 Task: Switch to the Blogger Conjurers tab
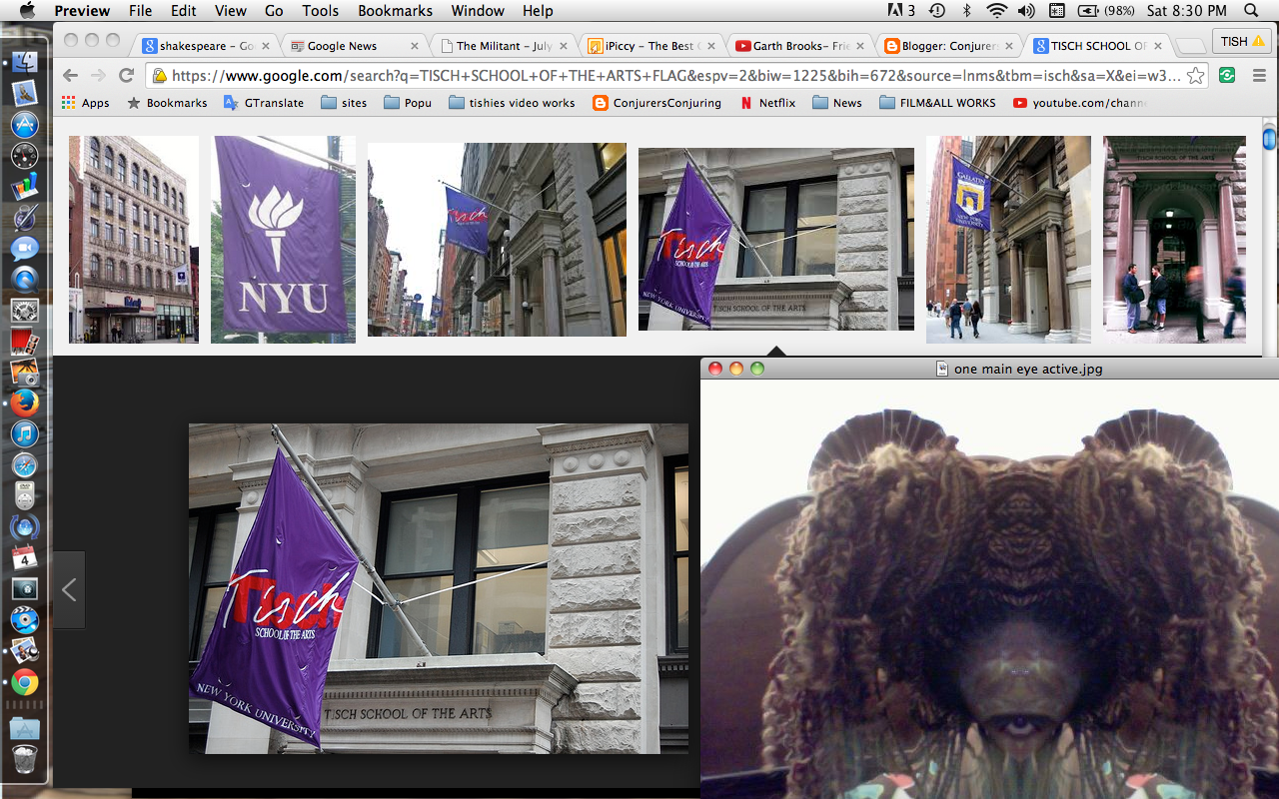(x=947, y=45)
